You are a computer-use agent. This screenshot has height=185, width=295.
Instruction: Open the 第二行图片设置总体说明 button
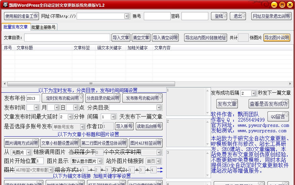click(104, 143)
